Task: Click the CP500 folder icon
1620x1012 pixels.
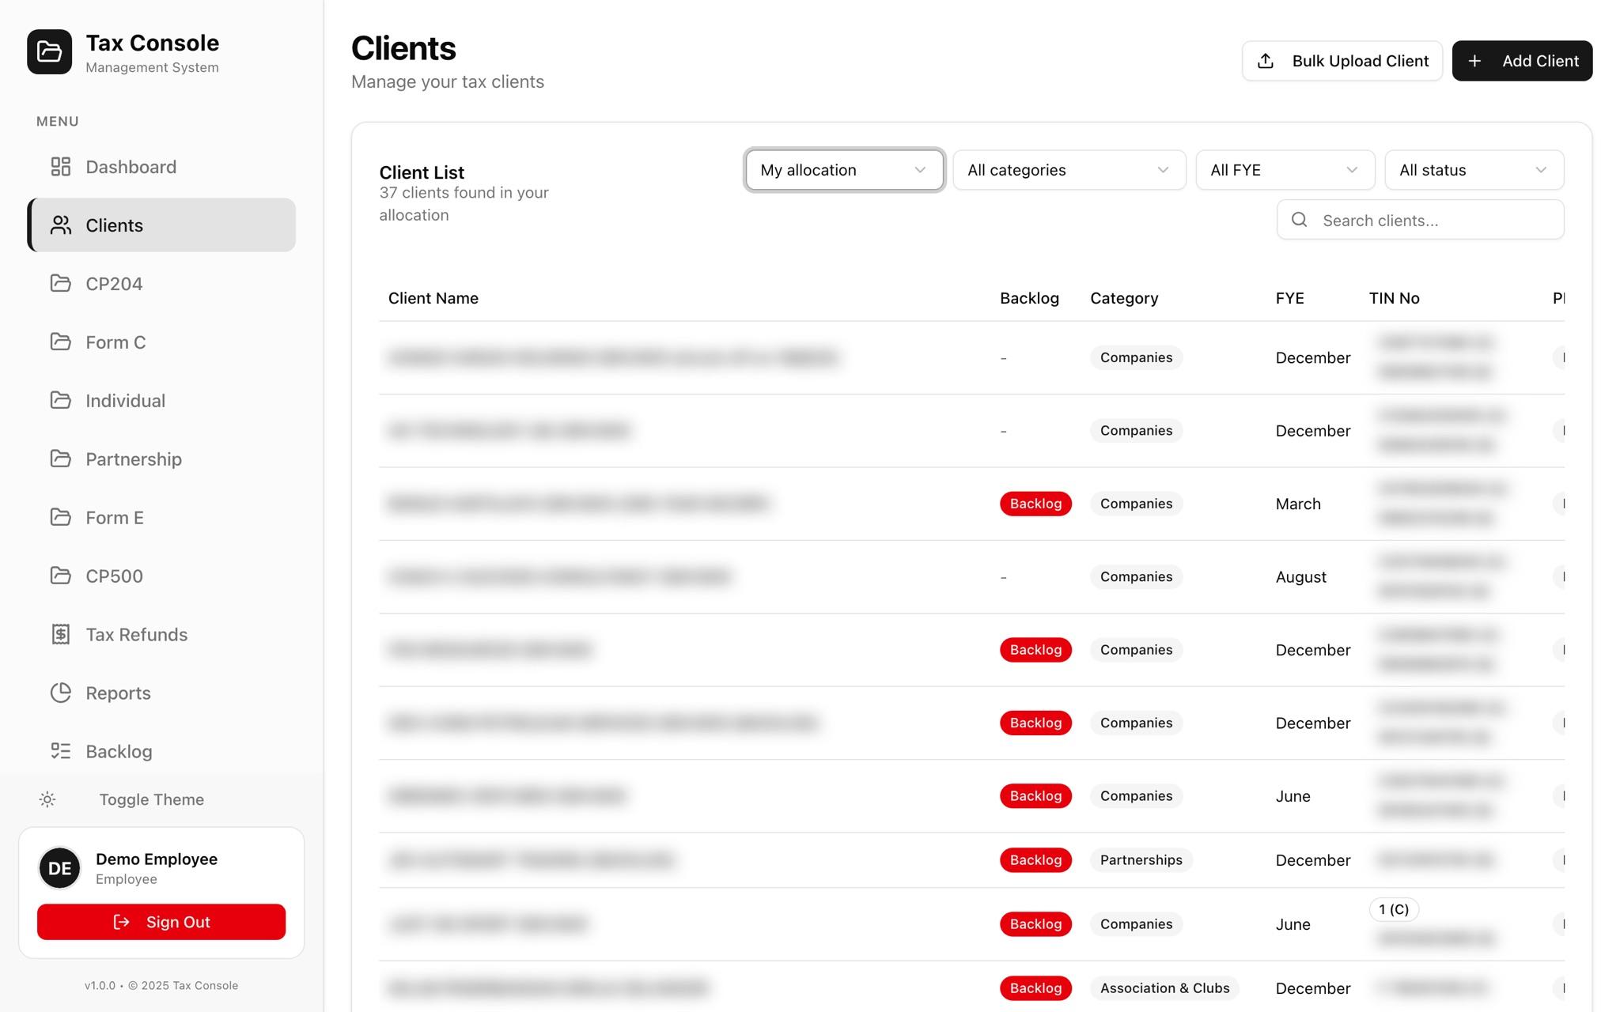Action: [61, 576]
